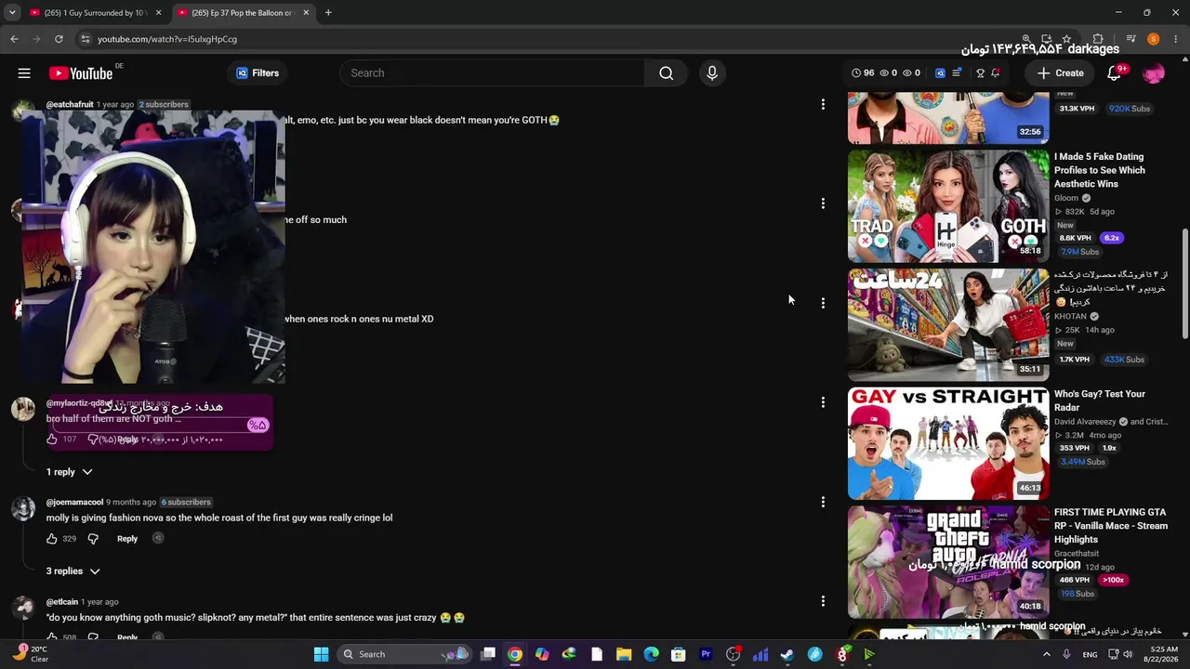Open the Chrome profile S avatar
This screenshot has width=1190, height=669.
[x=1154, y=39]
